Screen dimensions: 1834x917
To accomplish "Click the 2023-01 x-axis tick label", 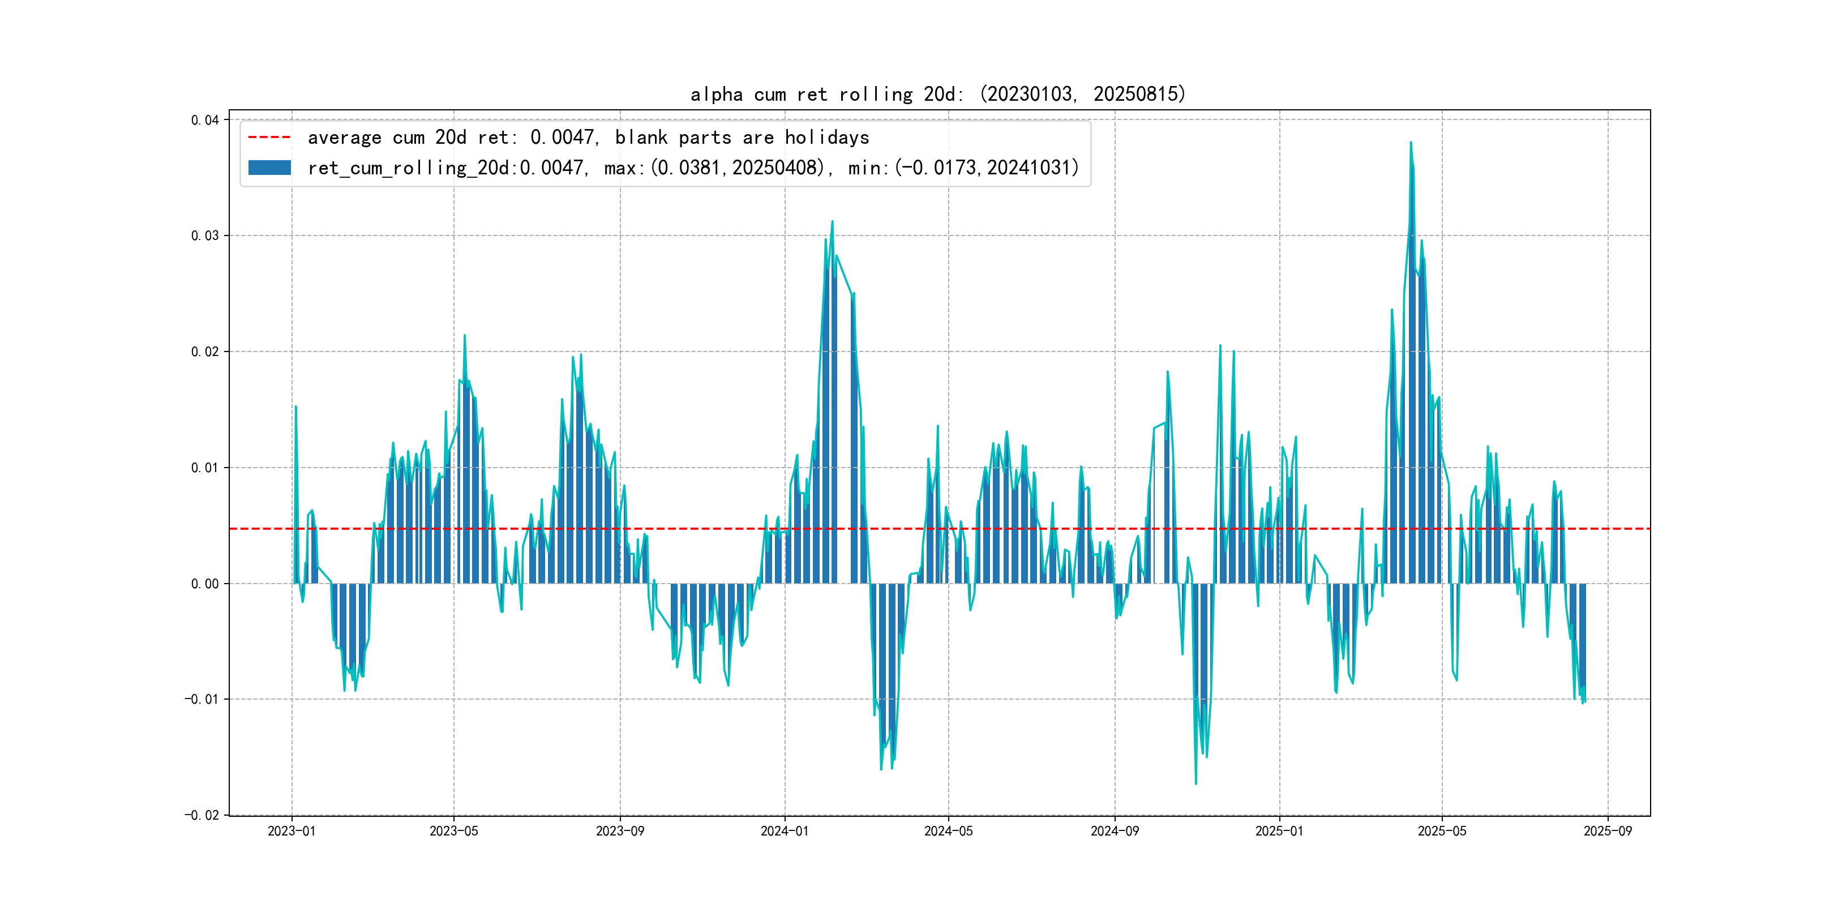I will click(x=291, y=831).
